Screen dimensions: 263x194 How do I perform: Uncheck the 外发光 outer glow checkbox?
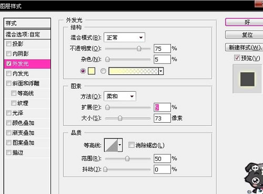(x=9, y=63)
